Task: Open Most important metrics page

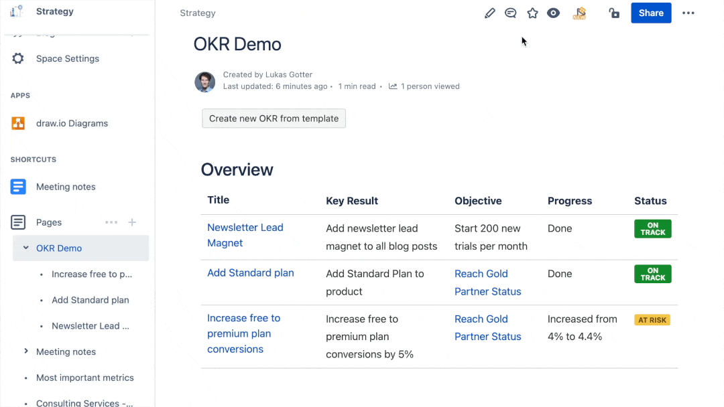Action: 85,378
